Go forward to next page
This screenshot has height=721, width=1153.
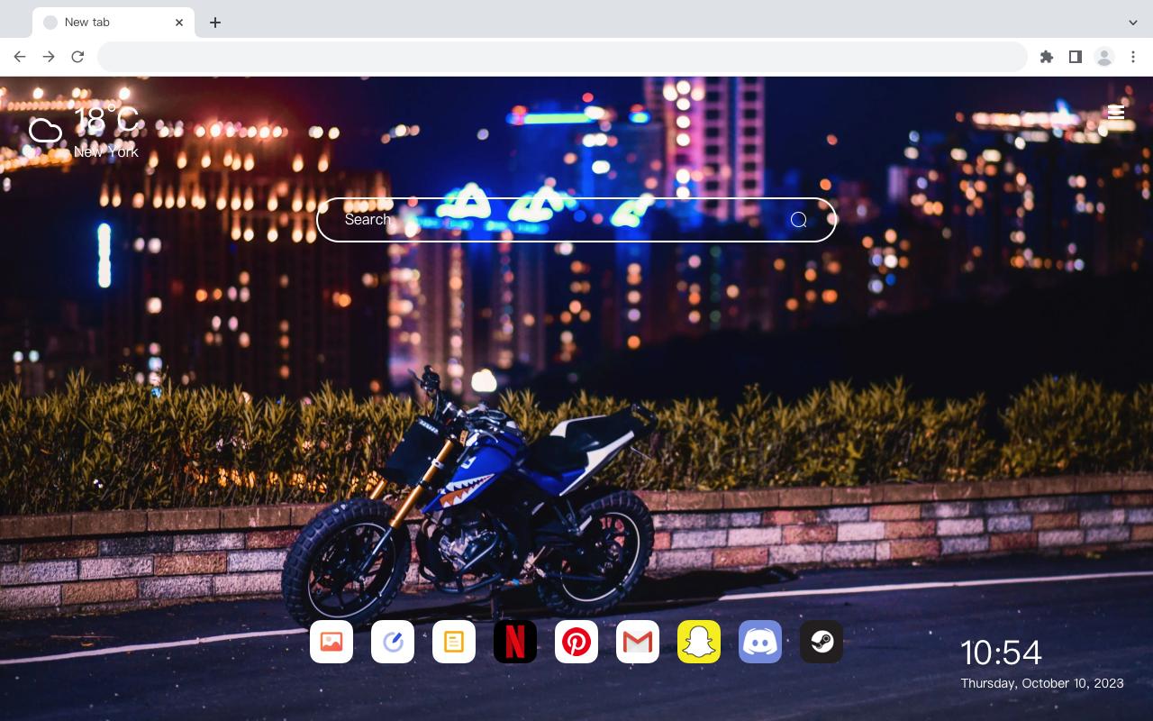(49, 57)
